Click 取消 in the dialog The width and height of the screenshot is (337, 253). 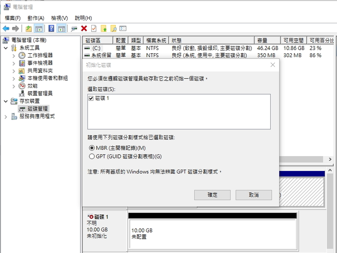[254, 195]
